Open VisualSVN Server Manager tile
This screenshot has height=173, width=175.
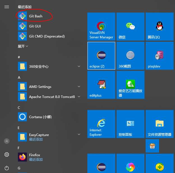(x=101, y=27)
